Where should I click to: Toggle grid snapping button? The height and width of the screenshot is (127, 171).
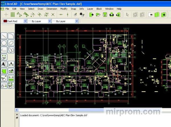13,14
